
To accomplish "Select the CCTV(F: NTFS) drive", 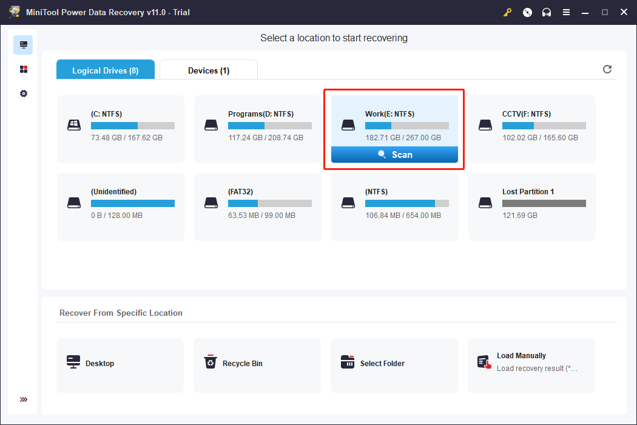I will (x=532, y=129).
